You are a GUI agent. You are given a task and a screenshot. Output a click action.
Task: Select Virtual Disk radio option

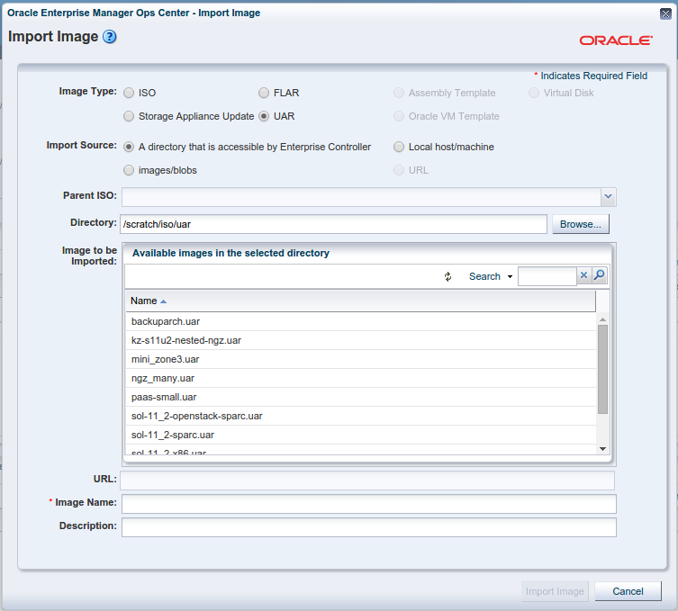(534, 93)
